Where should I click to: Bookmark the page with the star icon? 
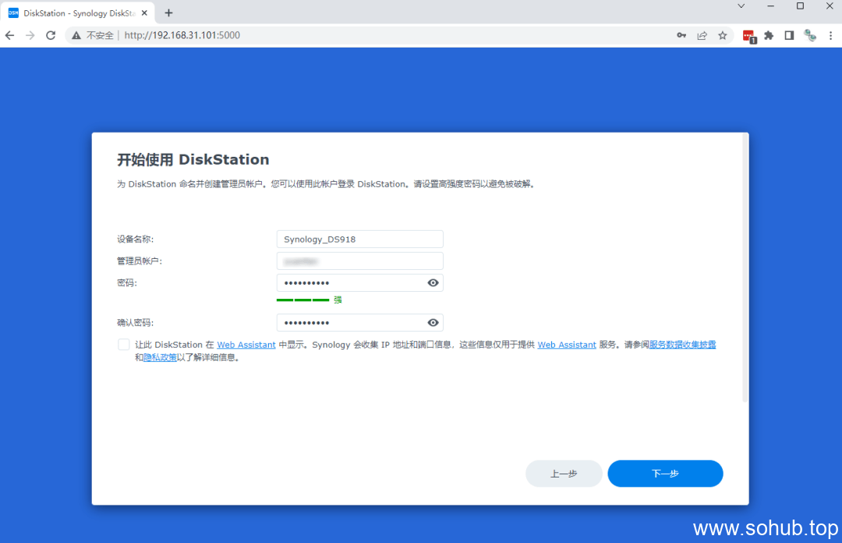(x=722, y=35)
